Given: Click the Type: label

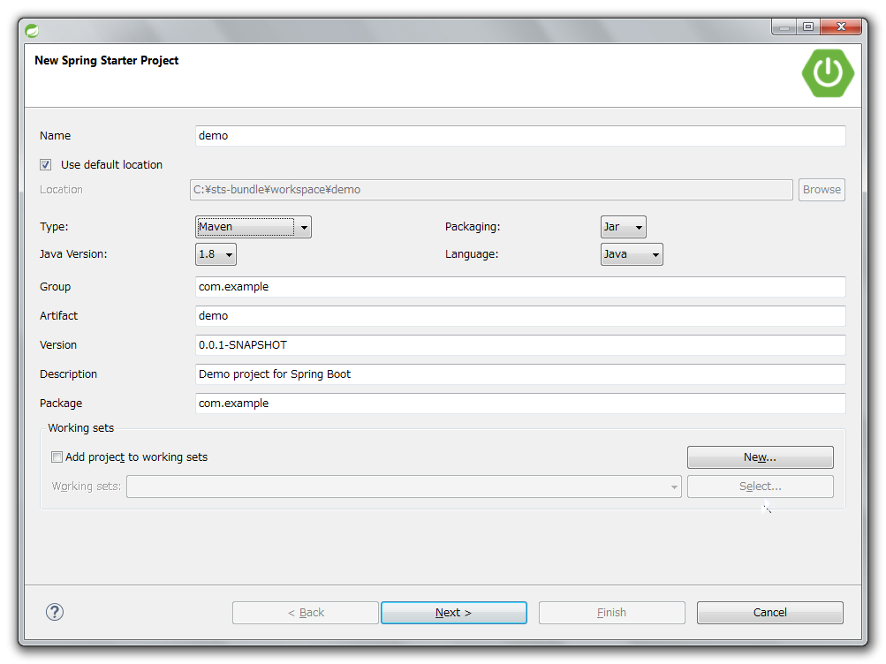Looking at the screenshot, I should (x=54, y=227).
